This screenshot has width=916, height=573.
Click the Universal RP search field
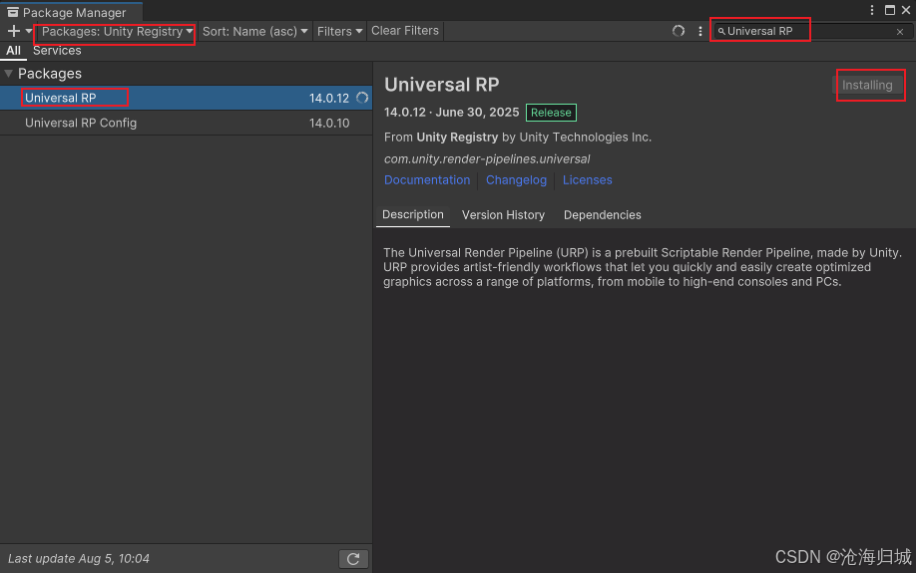coord(811,32)
